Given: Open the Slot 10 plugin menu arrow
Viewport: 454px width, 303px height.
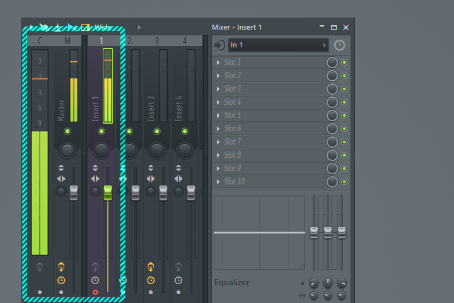Looking at the screenshot, I should click(x=218, y=182).
